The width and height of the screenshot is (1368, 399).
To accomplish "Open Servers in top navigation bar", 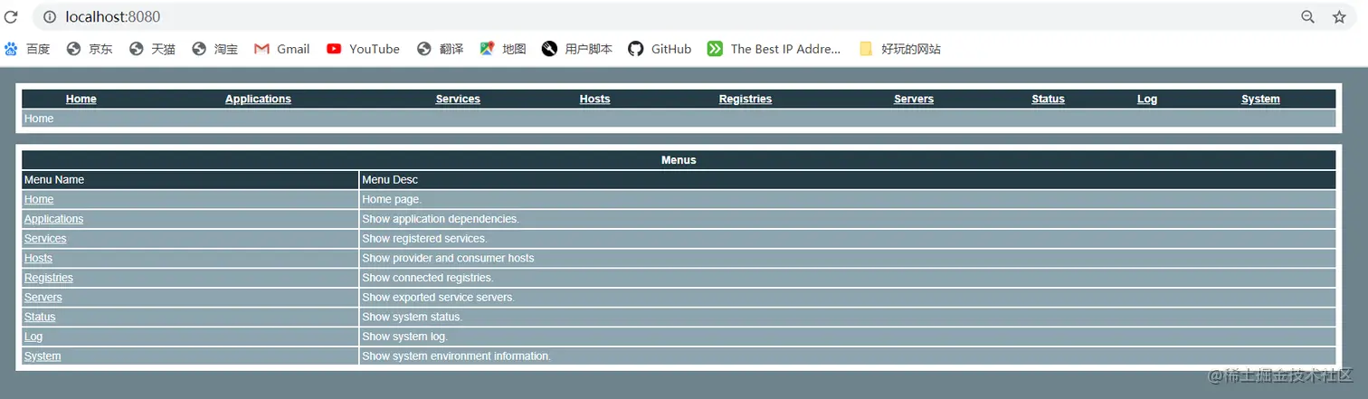I will (914, 99).
